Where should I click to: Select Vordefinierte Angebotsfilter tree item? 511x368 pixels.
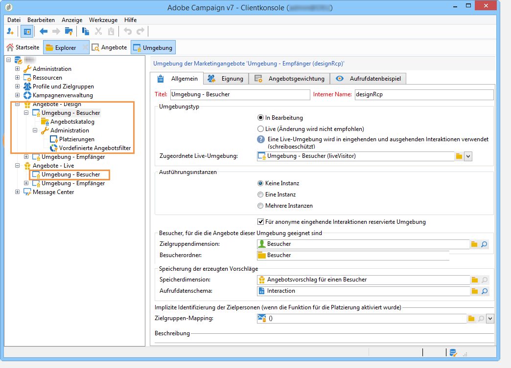[x=95, y=148]
